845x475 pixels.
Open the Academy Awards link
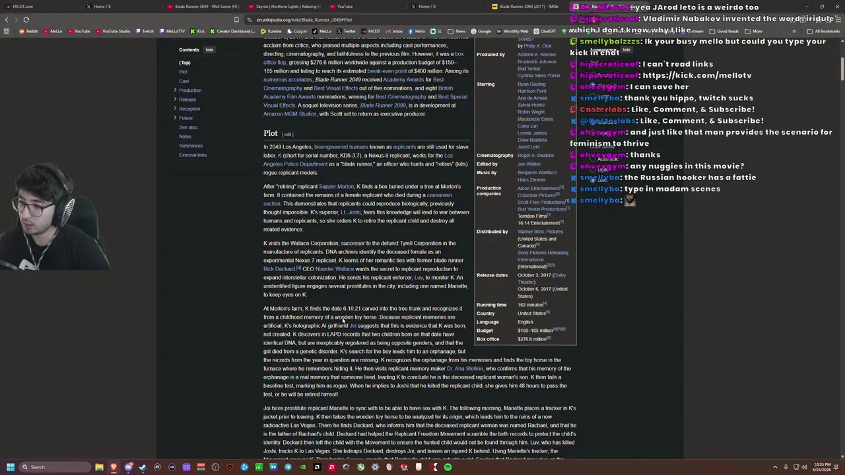403,80
